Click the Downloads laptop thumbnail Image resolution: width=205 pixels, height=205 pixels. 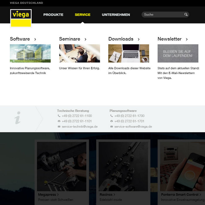[x=129, y=53]
